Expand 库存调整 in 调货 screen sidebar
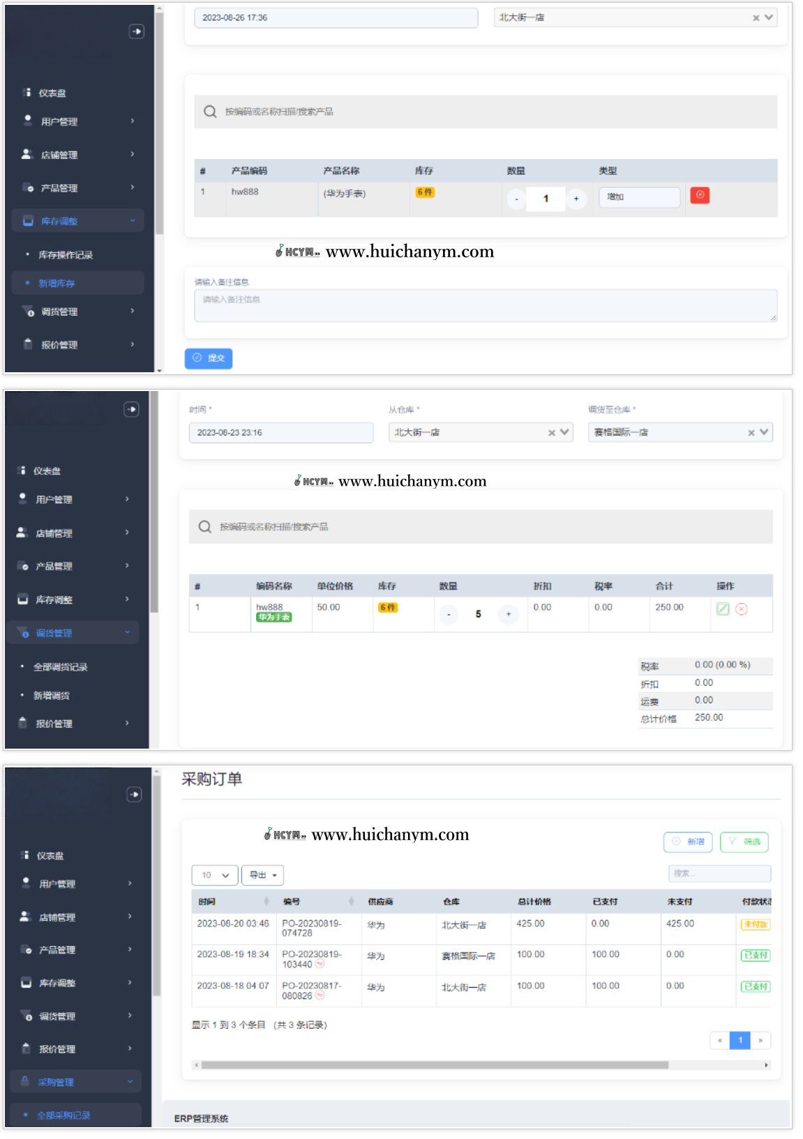Image resolution: width=803 pixels, height=1139 pixels. pos(73,599)
